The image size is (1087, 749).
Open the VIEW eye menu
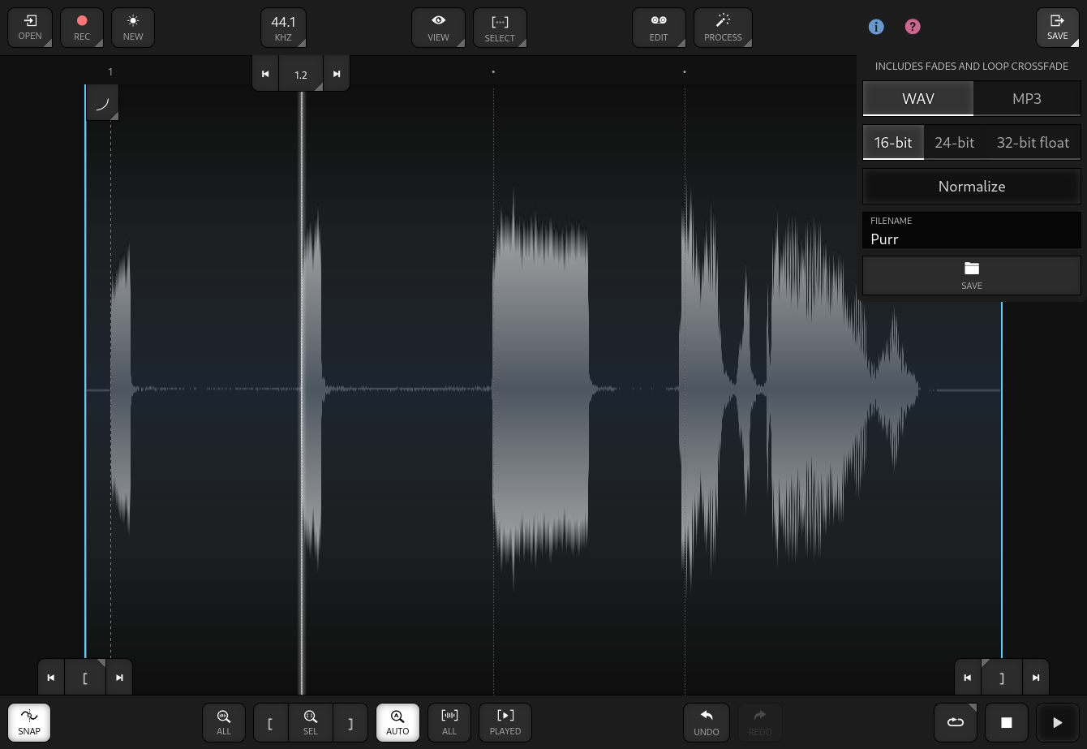pos(438,28)
